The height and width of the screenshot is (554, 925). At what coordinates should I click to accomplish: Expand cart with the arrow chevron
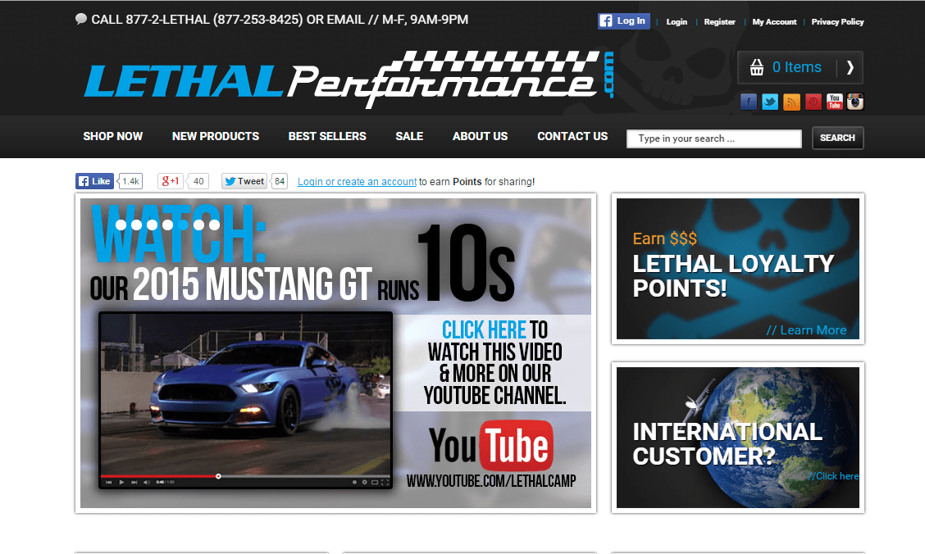[850, 67]
